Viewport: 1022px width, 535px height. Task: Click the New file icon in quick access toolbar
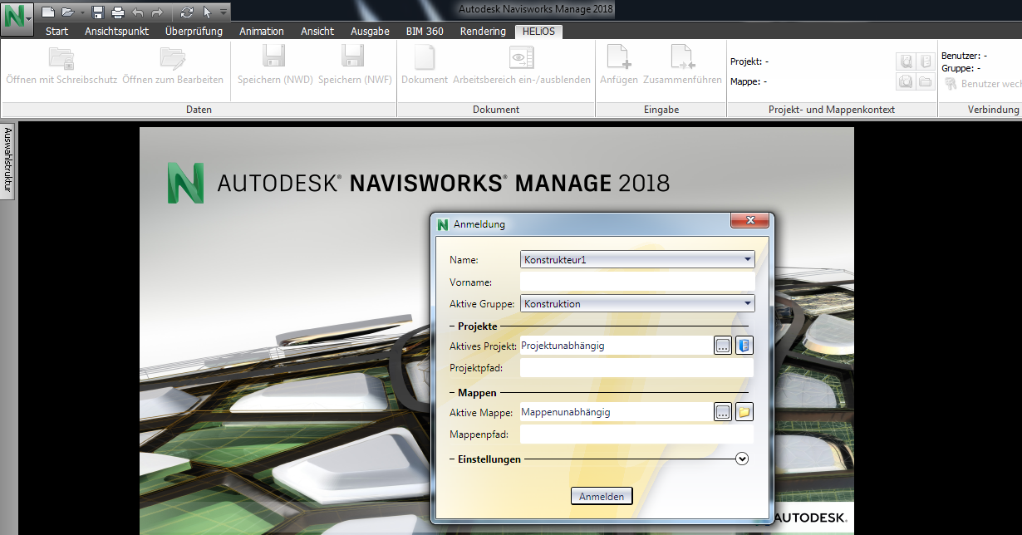pyautogui.click(x=49, y=12)
